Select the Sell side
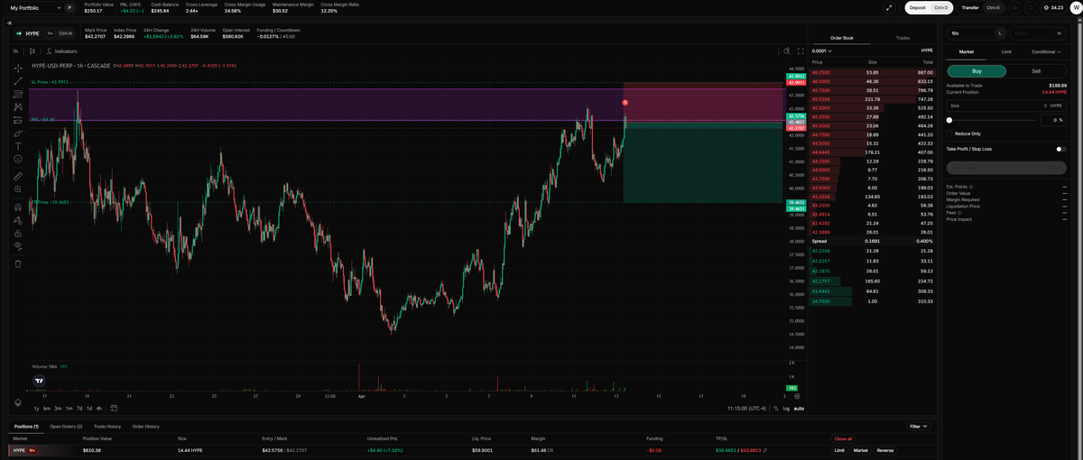Screen dimensions: 1083x460 [1036, 70]
